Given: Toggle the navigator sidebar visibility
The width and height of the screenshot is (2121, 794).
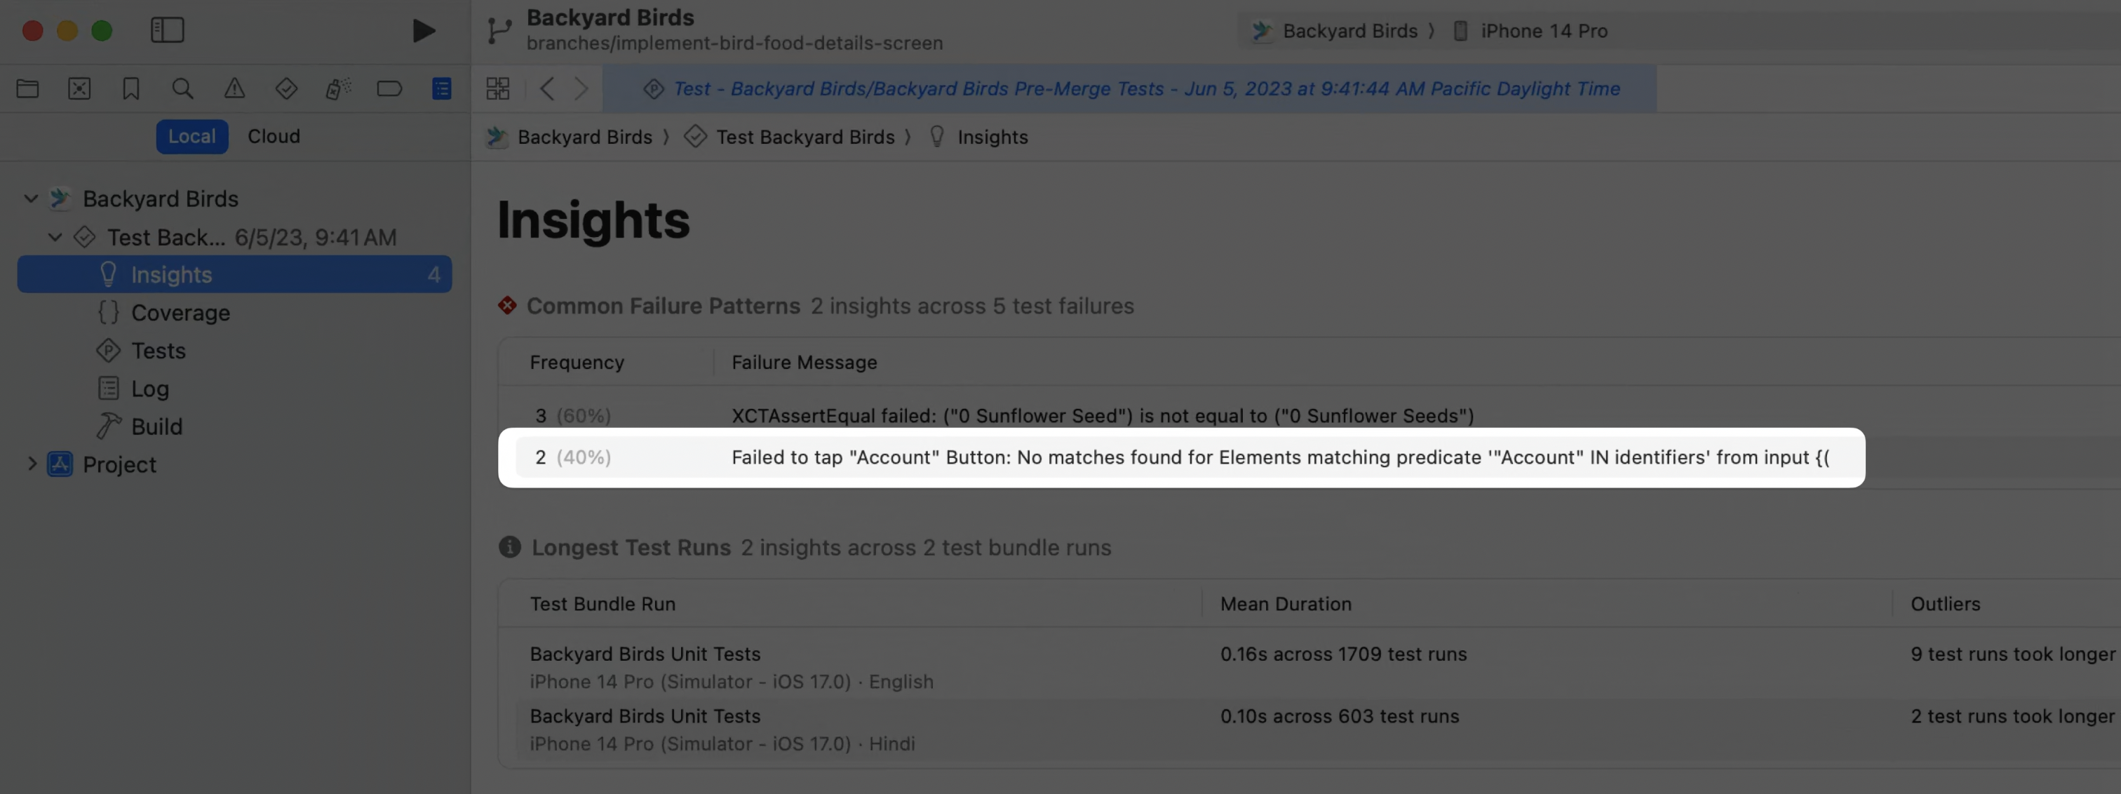Looking at the screenshot, I should (x=167, y=30).
